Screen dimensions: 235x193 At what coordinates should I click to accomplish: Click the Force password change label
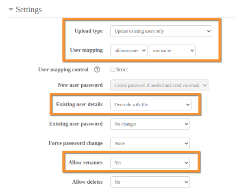click(x=76, y=143)
